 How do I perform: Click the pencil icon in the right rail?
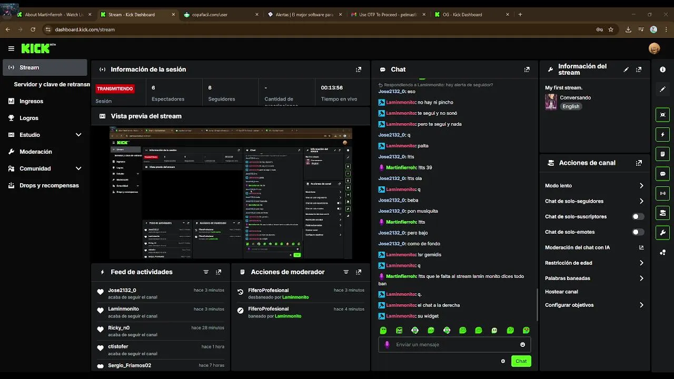[x=662, y=89]
